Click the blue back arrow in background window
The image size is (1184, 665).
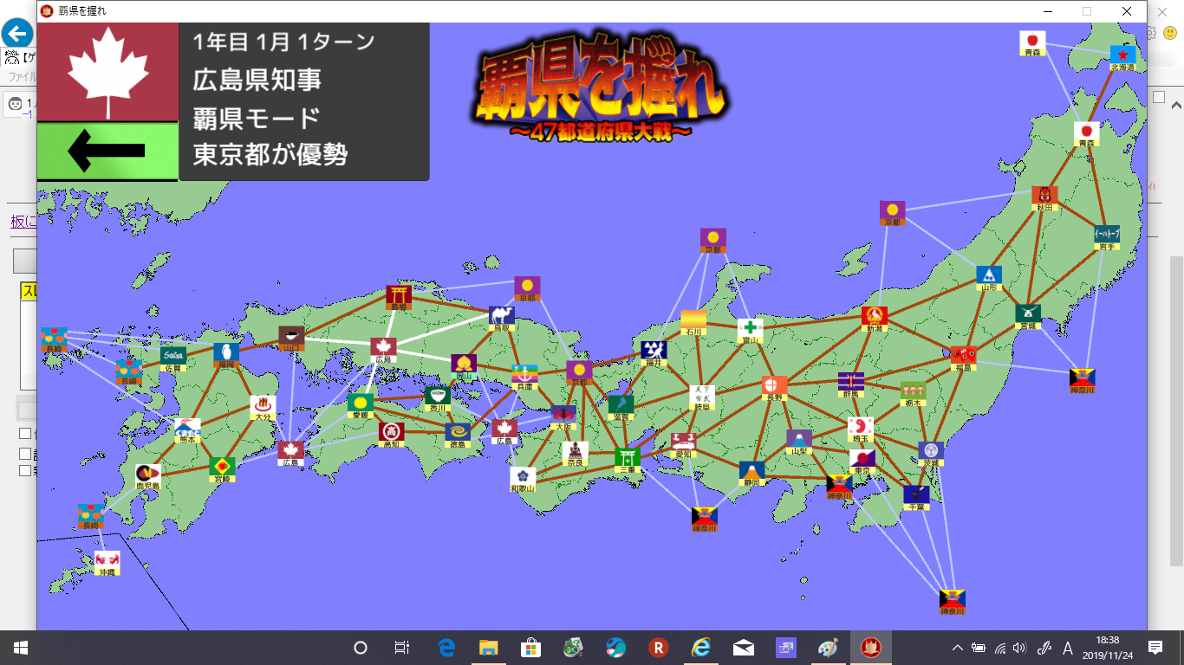click(x=16, y=35)
